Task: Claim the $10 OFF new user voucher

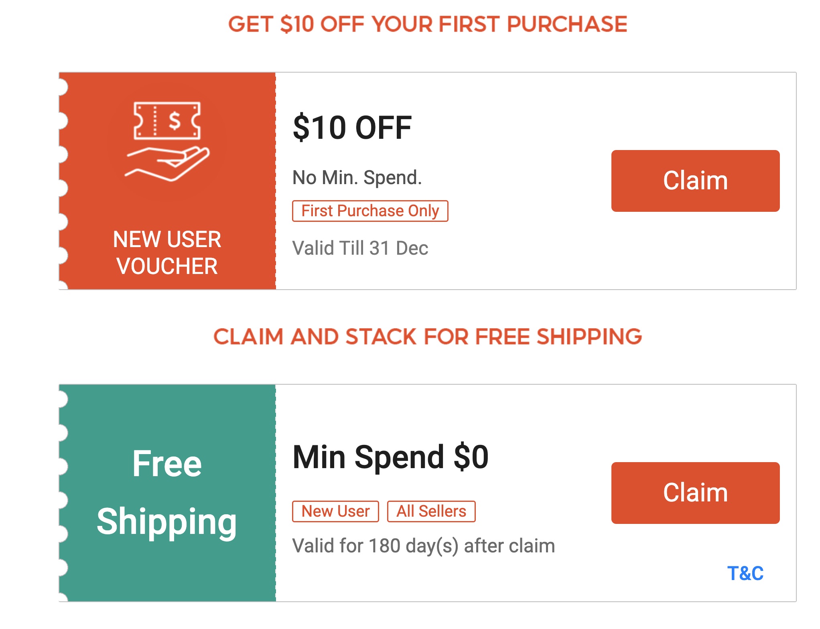Action: point(695,181)
